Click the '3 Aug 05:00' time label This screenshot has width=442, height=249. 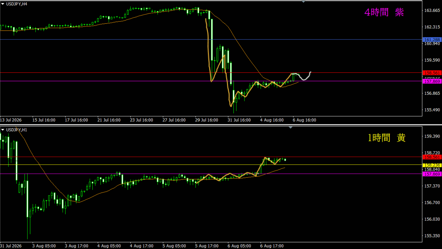44,246
